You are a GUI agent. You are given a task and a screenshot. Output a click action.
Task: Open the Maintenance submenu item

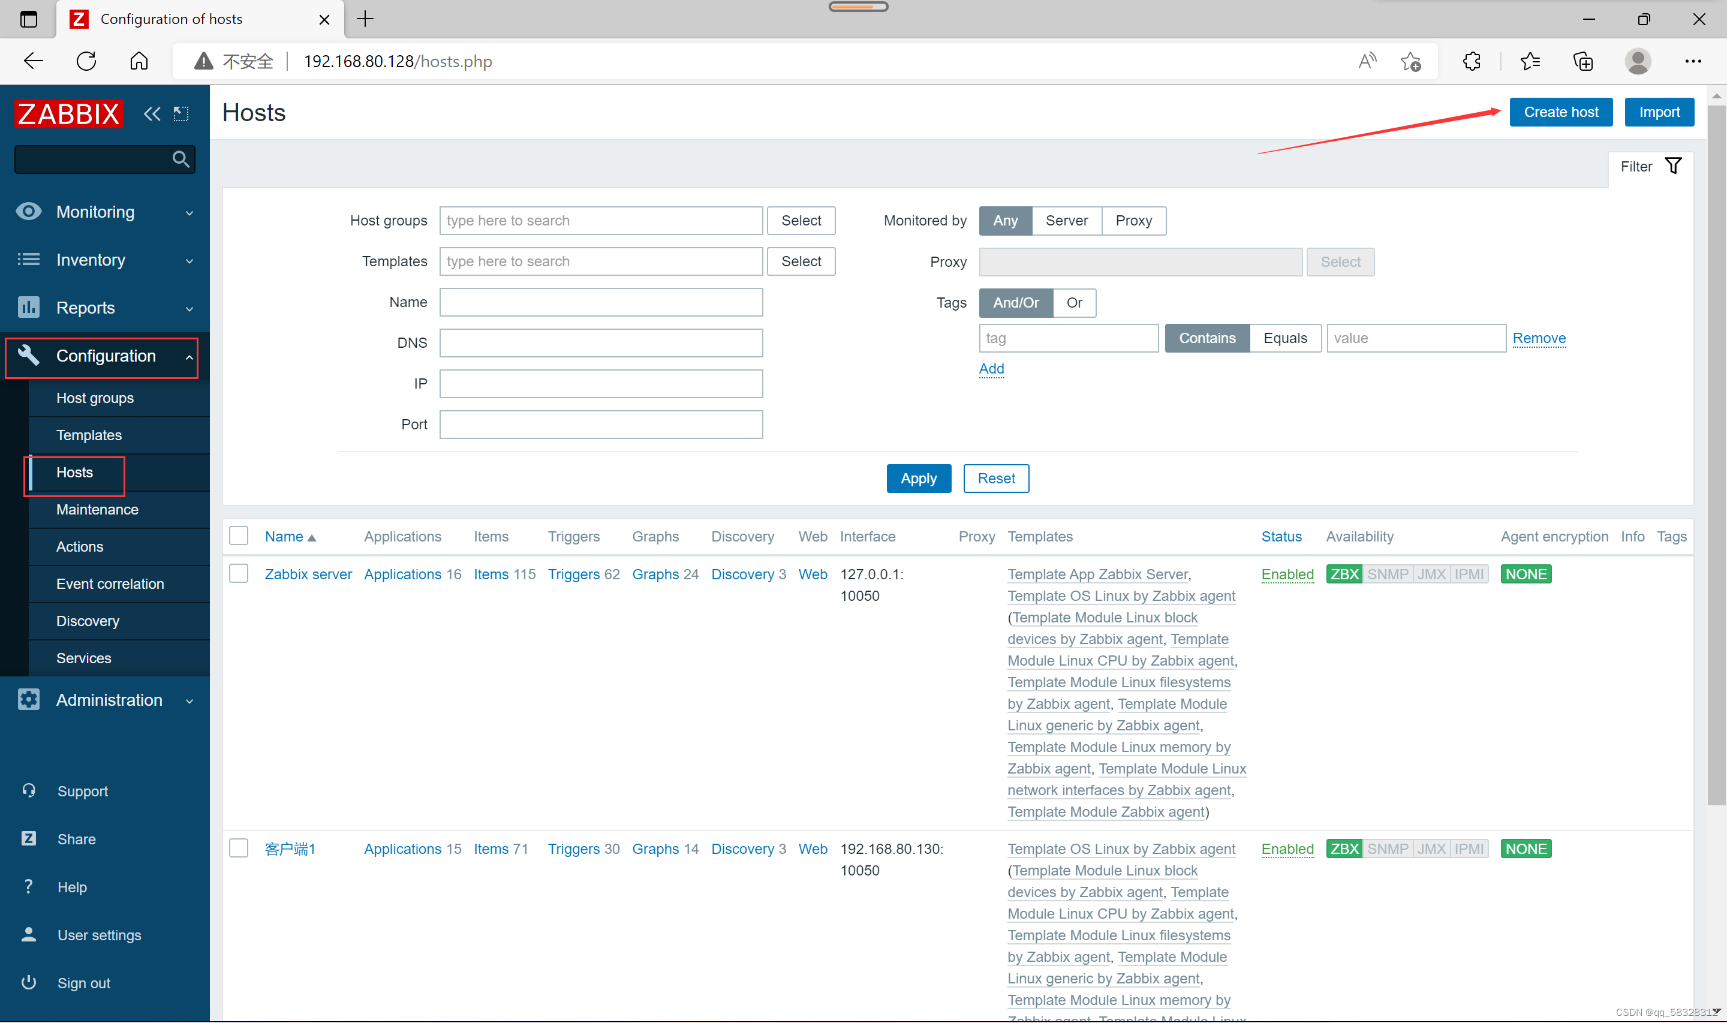97,510
